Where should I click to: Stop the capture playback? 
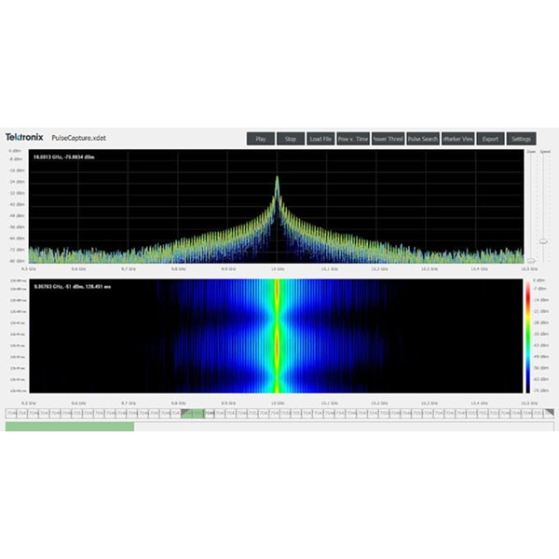pos(291,139)
